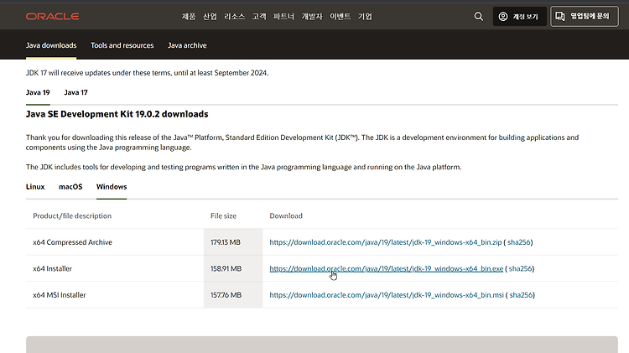Select the Java downloads tab
The image size is (629, 353).
(x=51, y=45)
